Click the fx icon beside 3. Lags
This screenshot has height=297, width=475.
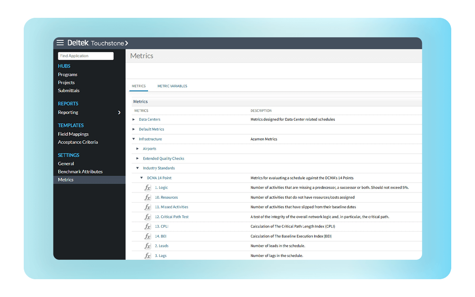coord(147,255)
